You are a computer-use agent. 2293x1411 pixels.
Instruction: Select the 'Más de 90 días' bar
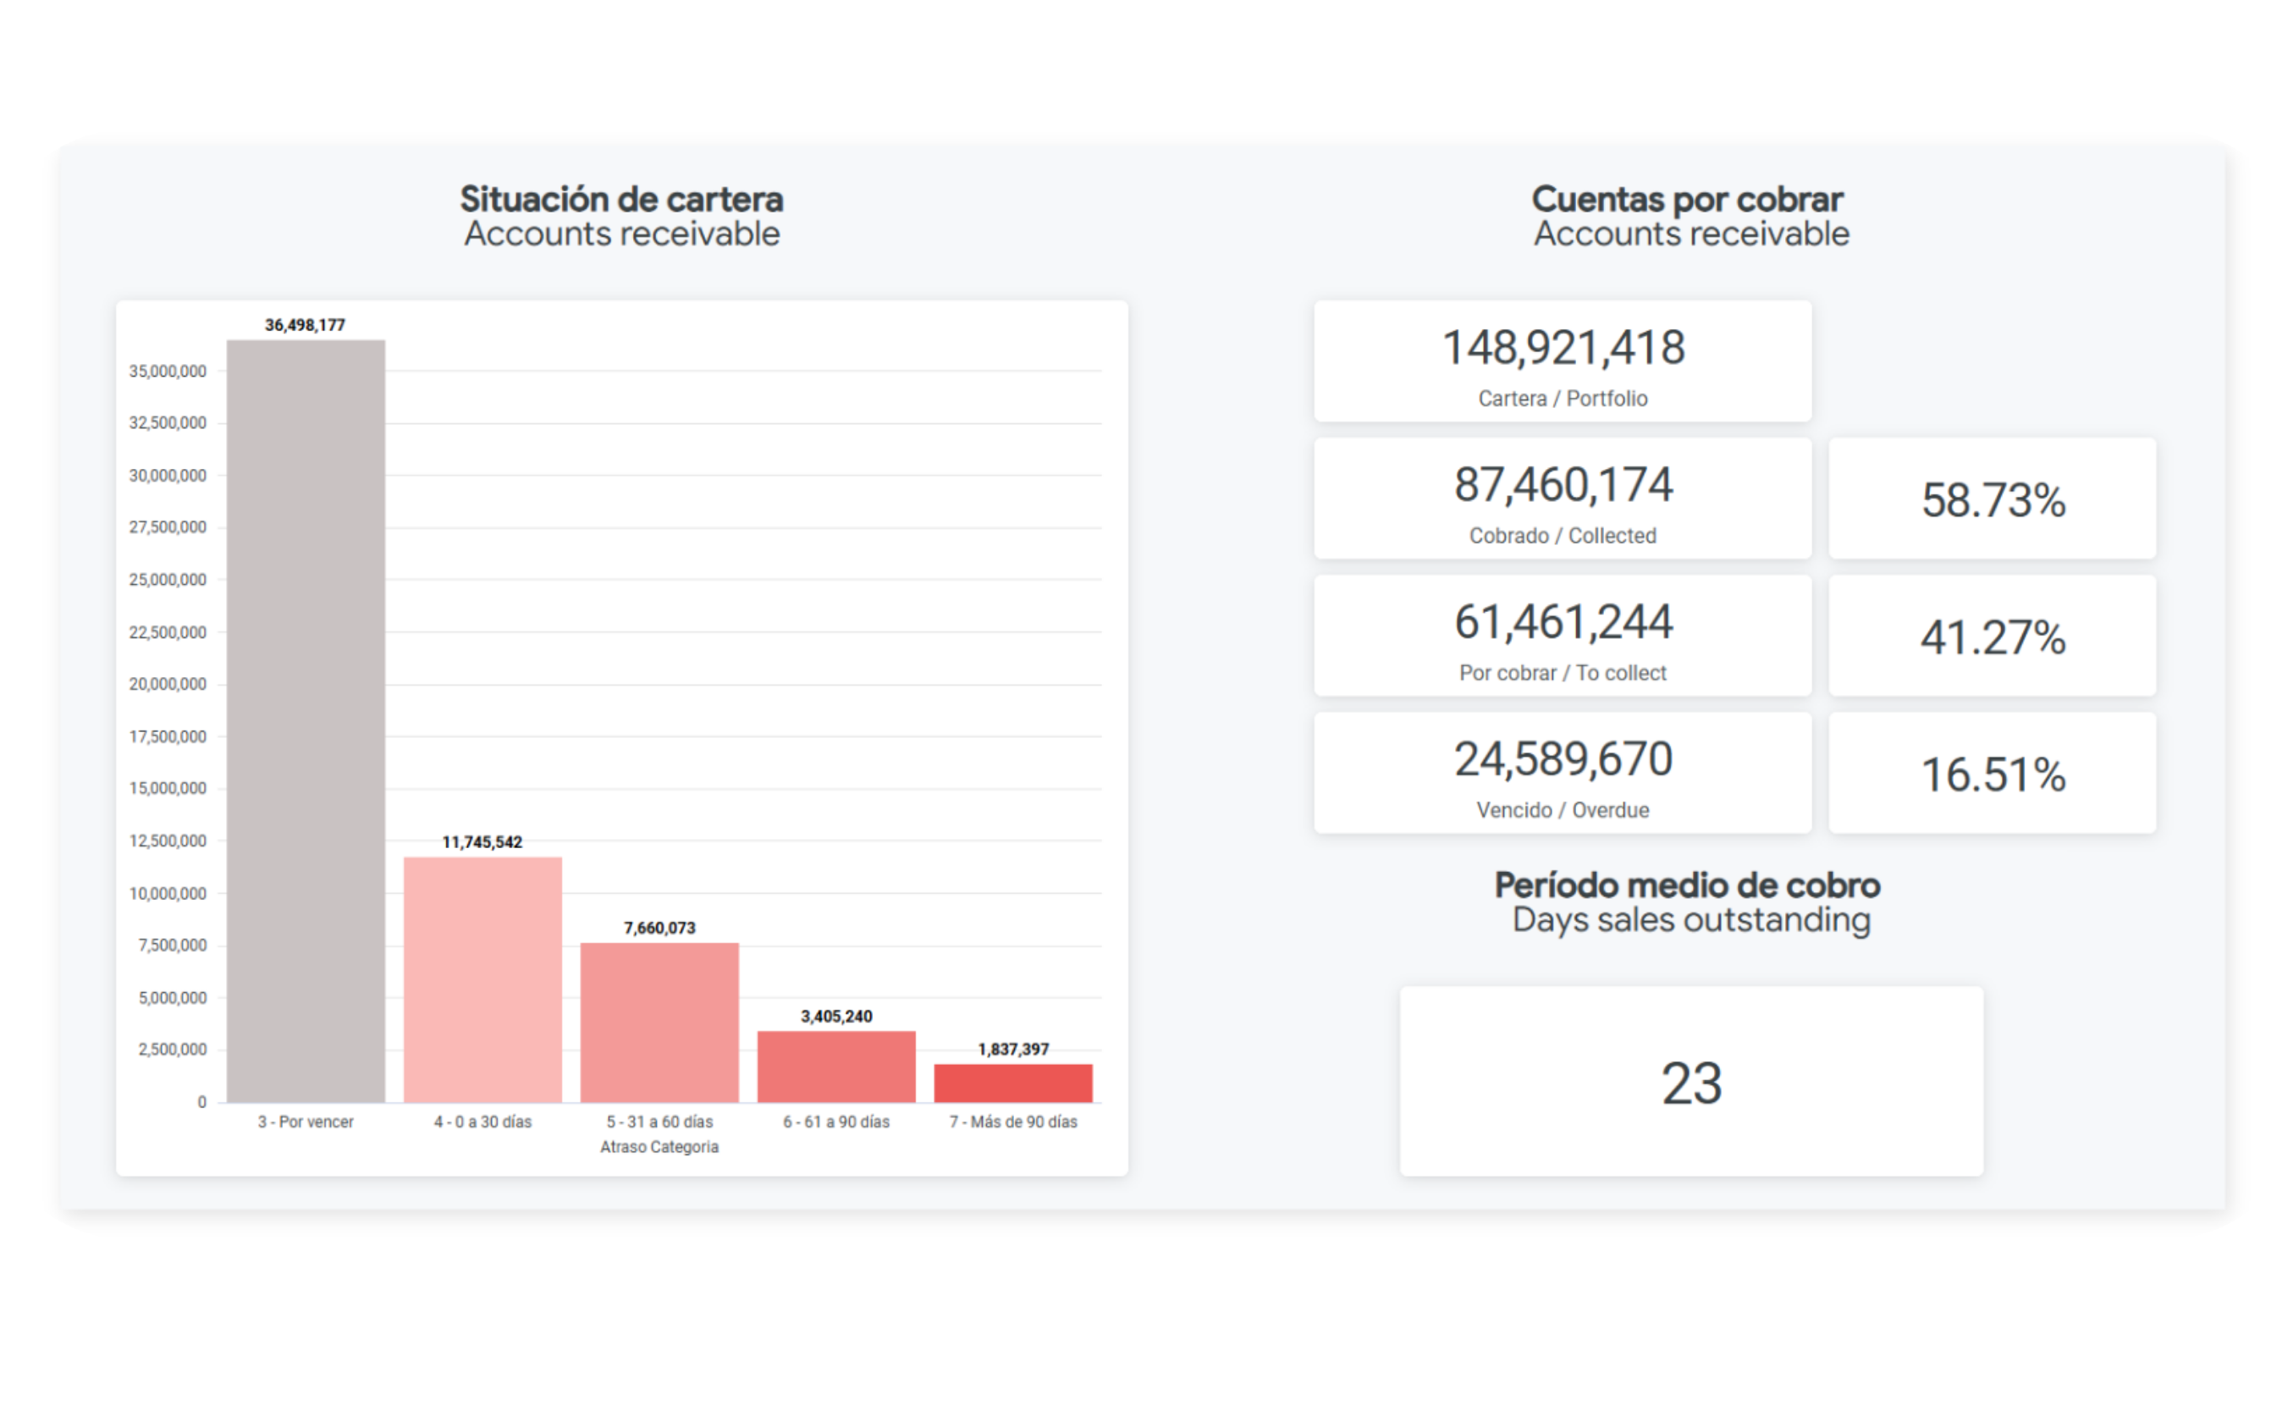(x=1012, y=1083)
